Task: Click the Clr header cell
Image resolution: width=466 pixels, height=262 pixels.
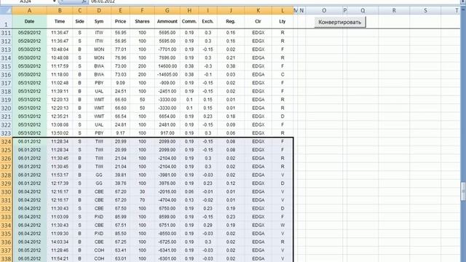Action: point(258,21)
